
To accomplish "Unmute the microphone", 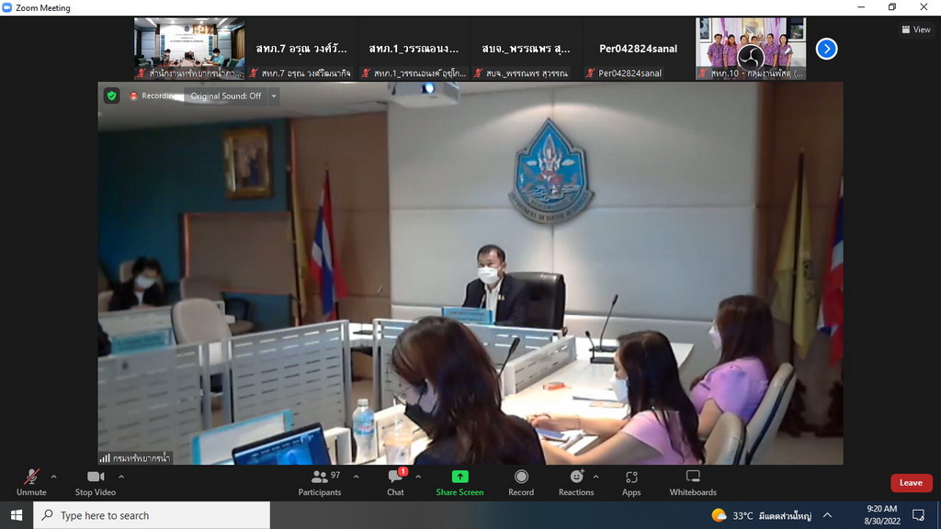I will coord(31,483).
